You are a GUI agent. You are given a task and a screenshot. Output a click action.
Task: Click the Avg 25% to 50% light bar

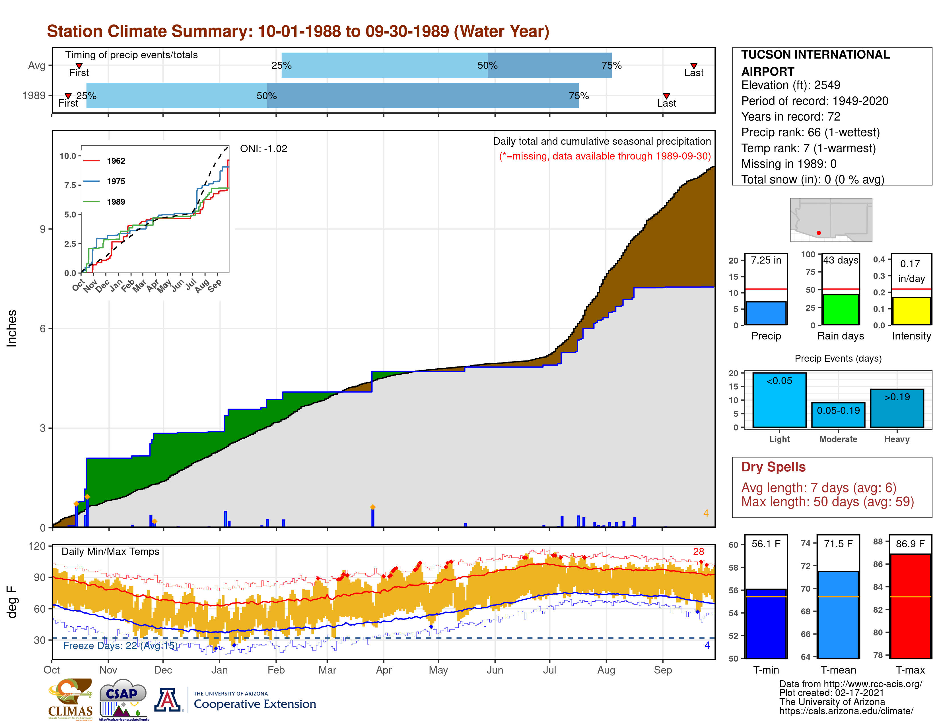(385, 65)
